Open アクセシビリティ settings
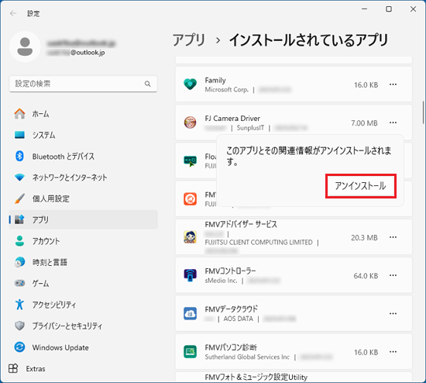 (x=83, y=305)
